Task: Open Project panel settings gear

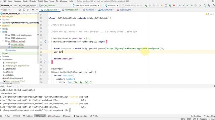Action: coord(33,10)
